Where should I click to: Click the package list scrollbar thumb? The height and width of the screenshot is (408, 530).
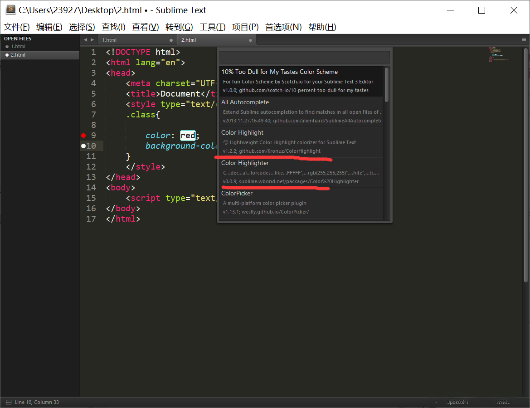click(387, 85)
